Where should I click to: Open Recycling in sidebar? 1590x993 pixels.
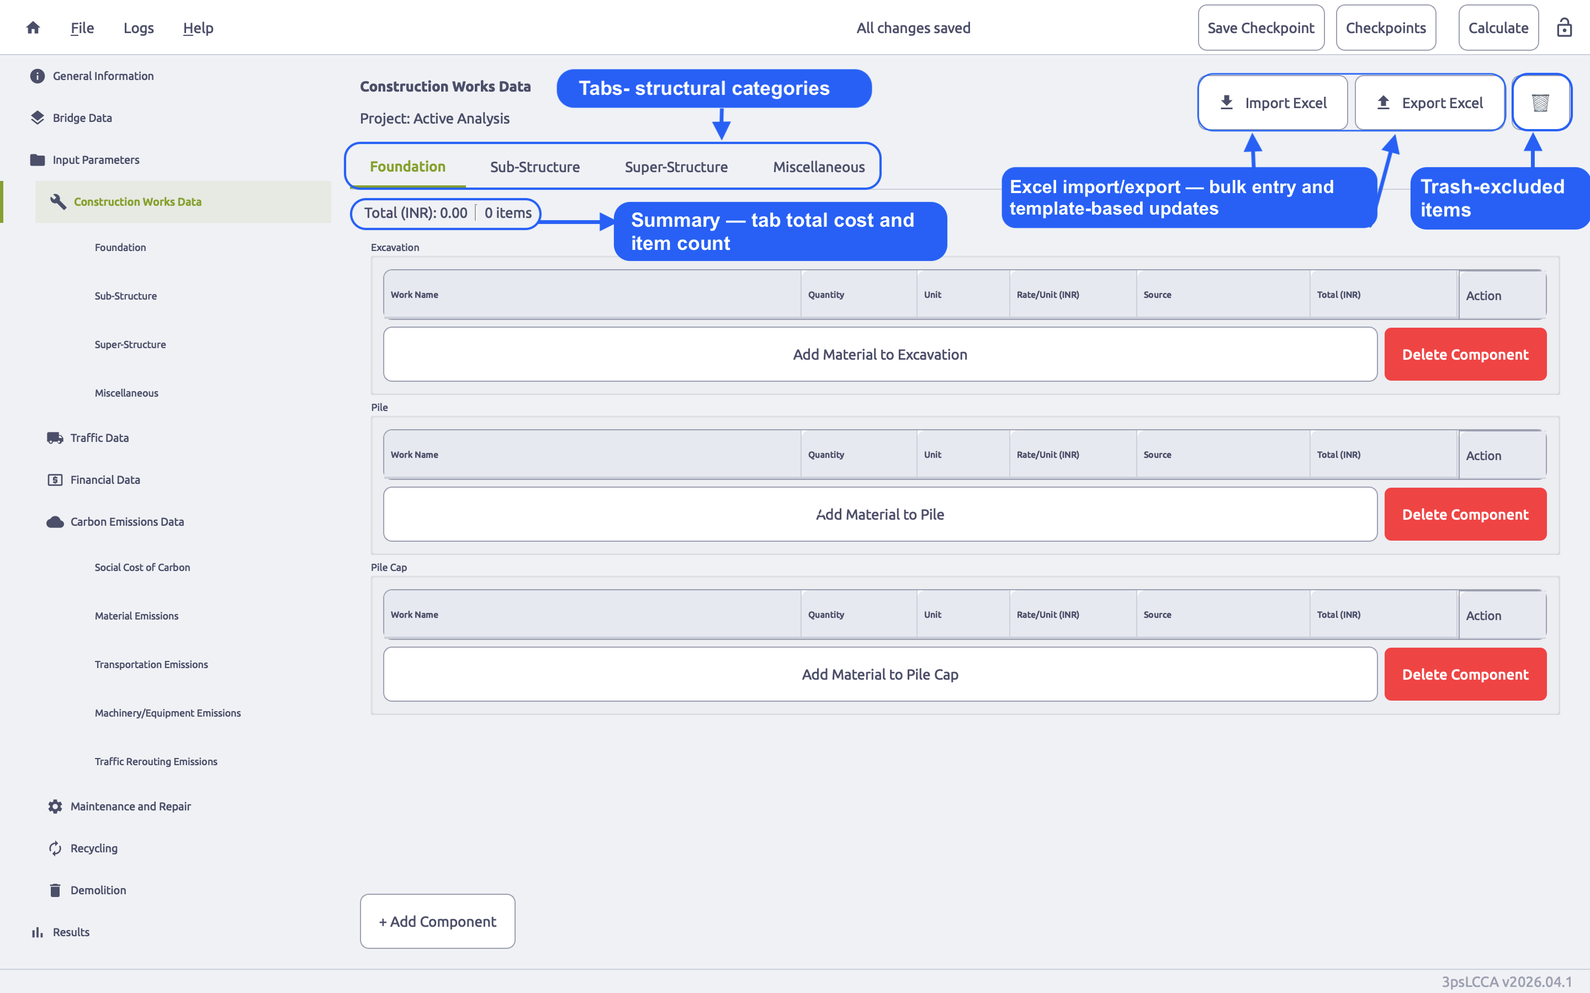point(94,848)
